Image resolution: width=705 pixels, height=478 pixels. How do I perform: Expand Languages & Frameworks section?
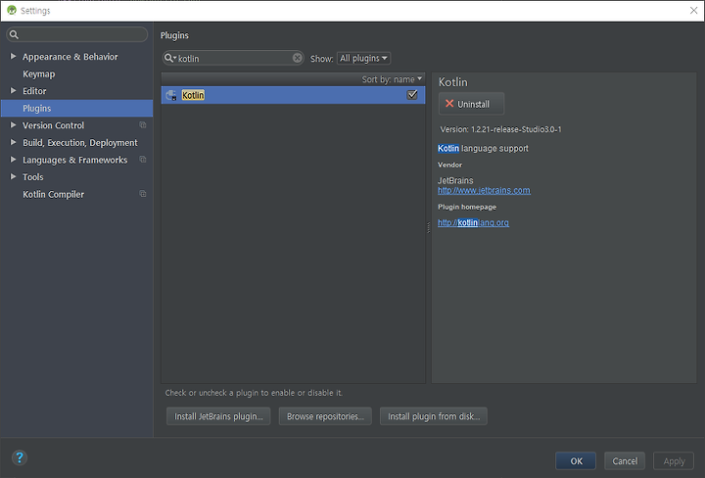(x=13, y=160)
